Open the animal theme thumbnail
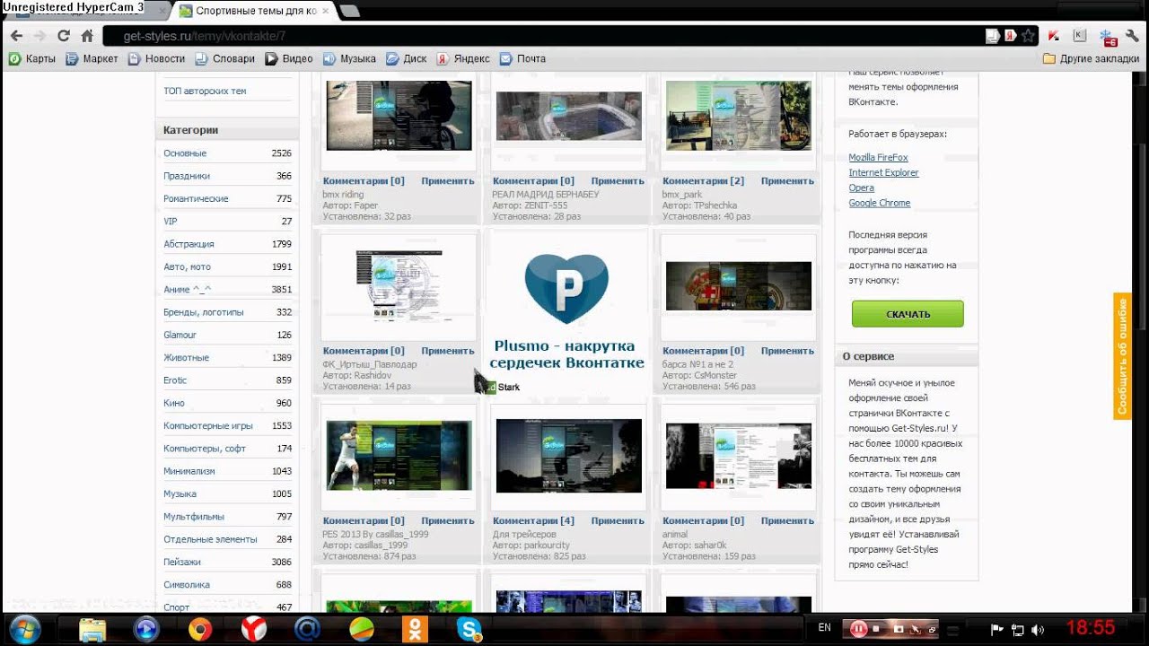This screenshot has width=1149, height=646. 739,456
